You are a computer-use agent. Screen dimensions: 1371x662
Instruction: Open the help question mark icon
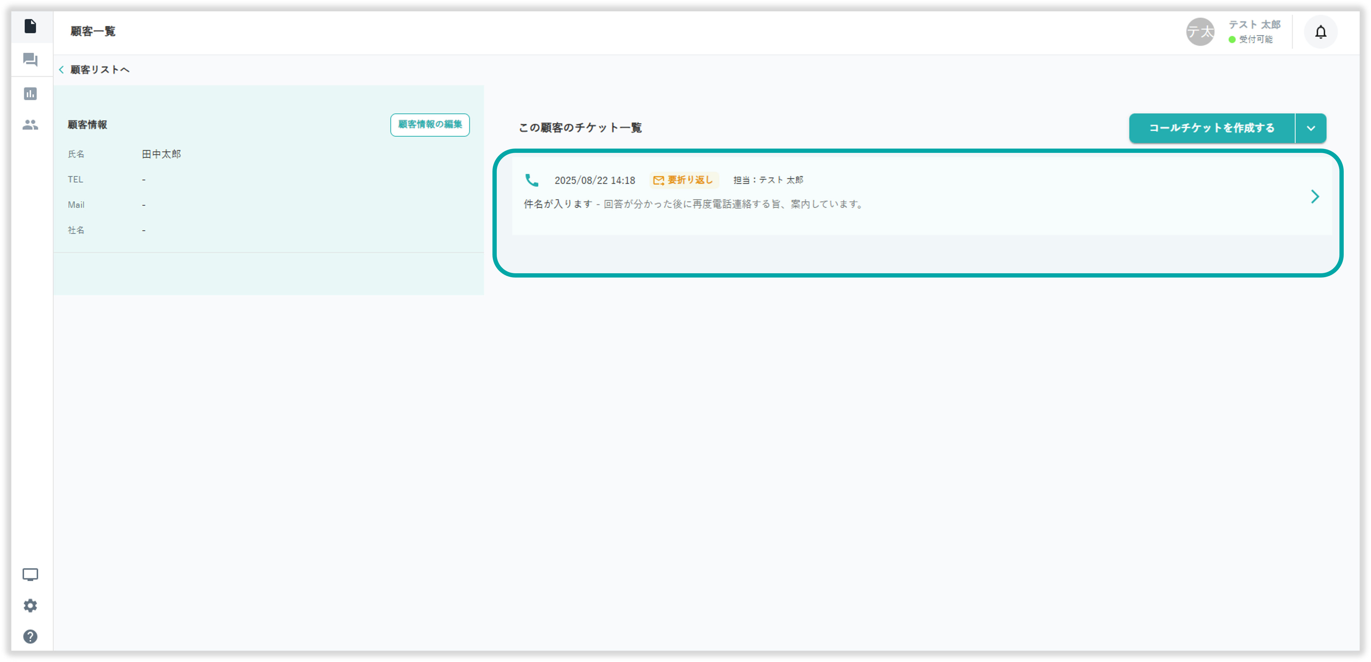[x=30, y=637]
